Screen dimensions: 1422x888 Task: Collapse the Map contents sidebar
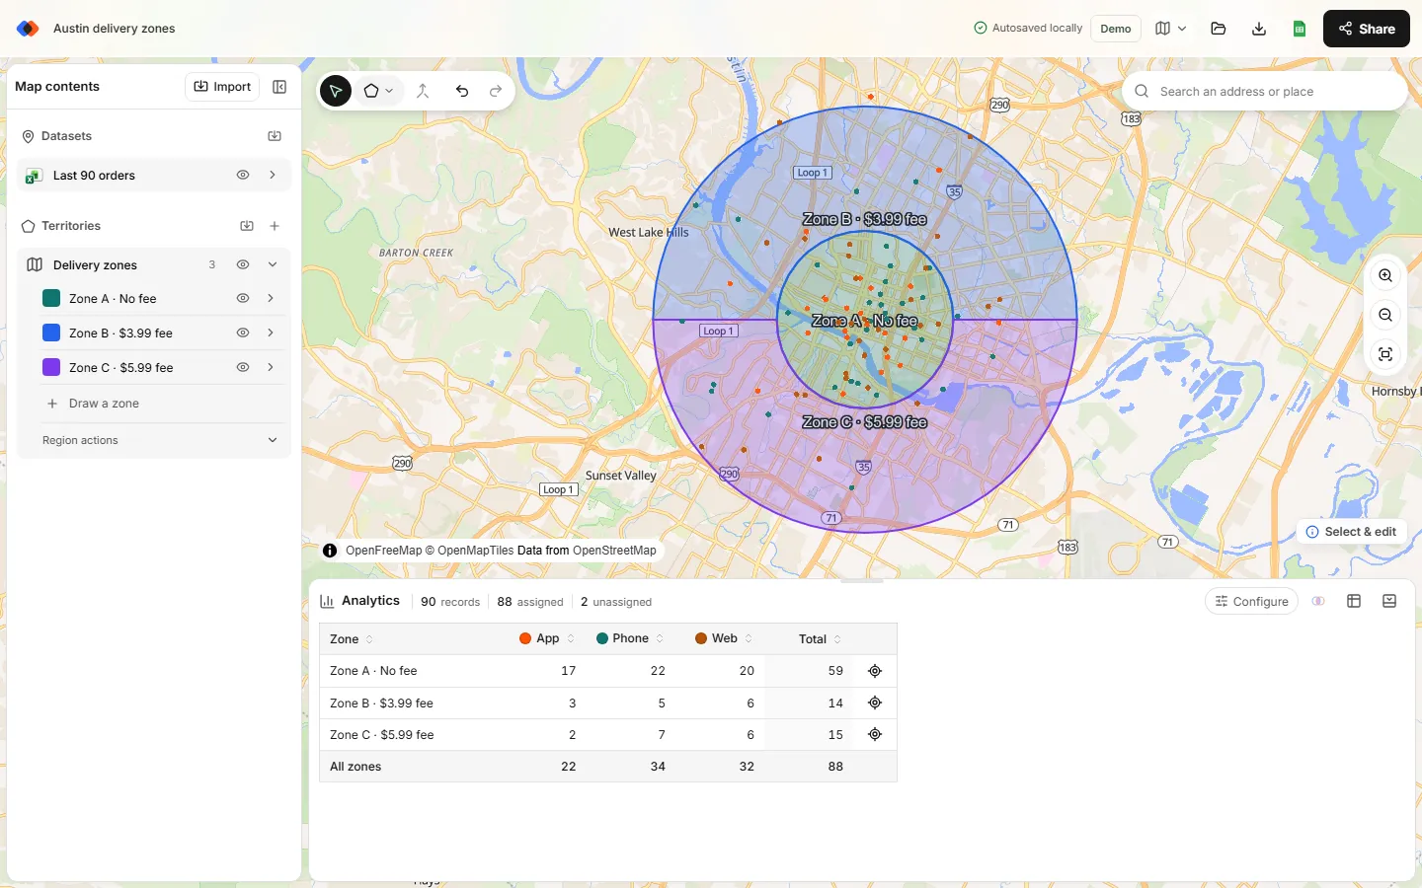279,87
